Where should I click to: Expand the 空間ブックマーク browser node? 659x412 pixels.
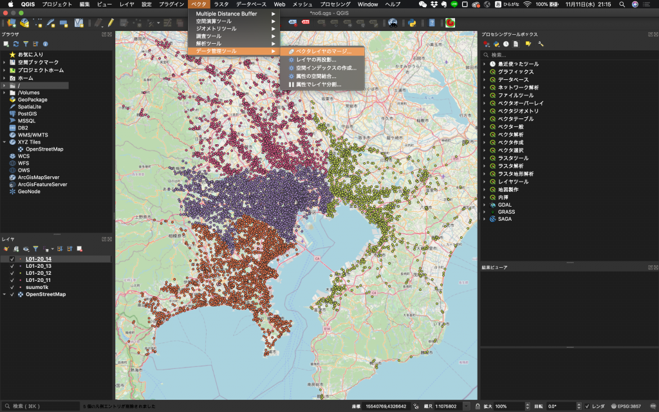pyautogui.click(x=5, y=62)
